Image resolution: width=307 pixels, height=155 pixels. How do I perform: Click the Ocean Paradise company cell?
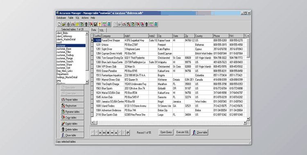pos(113,71)
